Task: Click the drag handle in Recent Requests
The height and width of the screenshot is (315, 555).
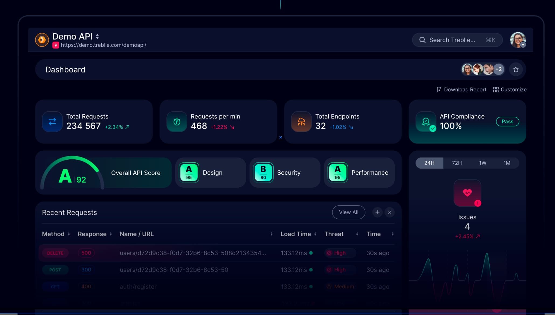Action: (377, 212)
